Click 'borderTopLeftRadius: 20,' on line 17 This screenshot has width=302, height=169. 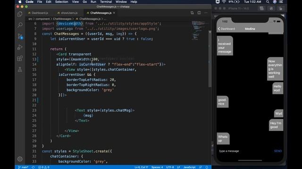click(91, 80)
